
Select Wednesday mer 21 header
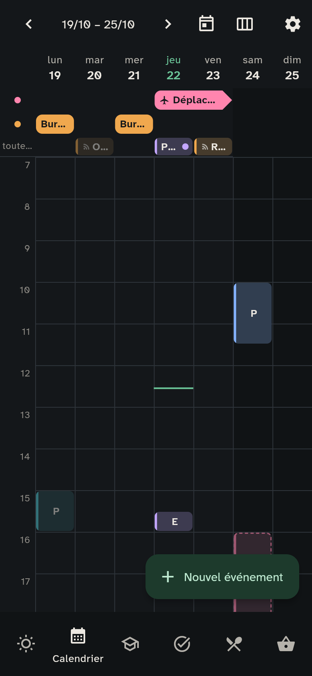click(x=134, y=68)
